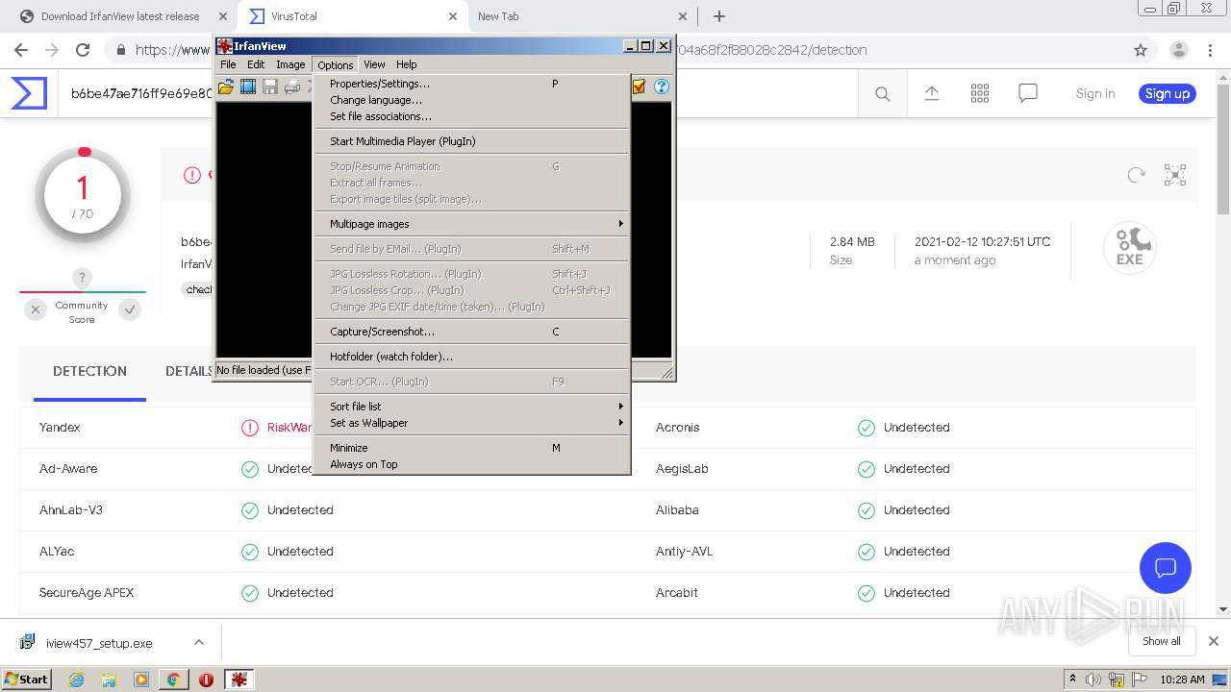Screen dimensions: 1231x692
Task: Open the IrfanView Edit menu
Action: (256, 64)
